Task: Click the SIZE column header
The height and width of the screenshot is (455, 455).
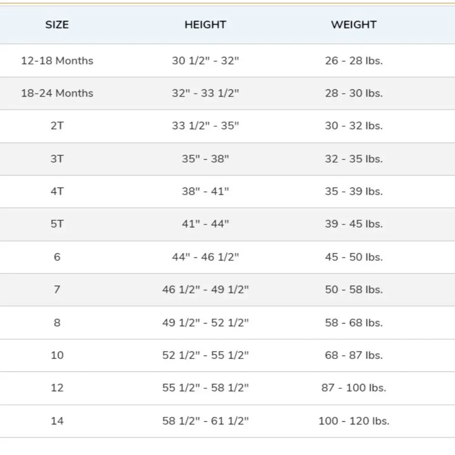Action: click(x=57, y=25)
